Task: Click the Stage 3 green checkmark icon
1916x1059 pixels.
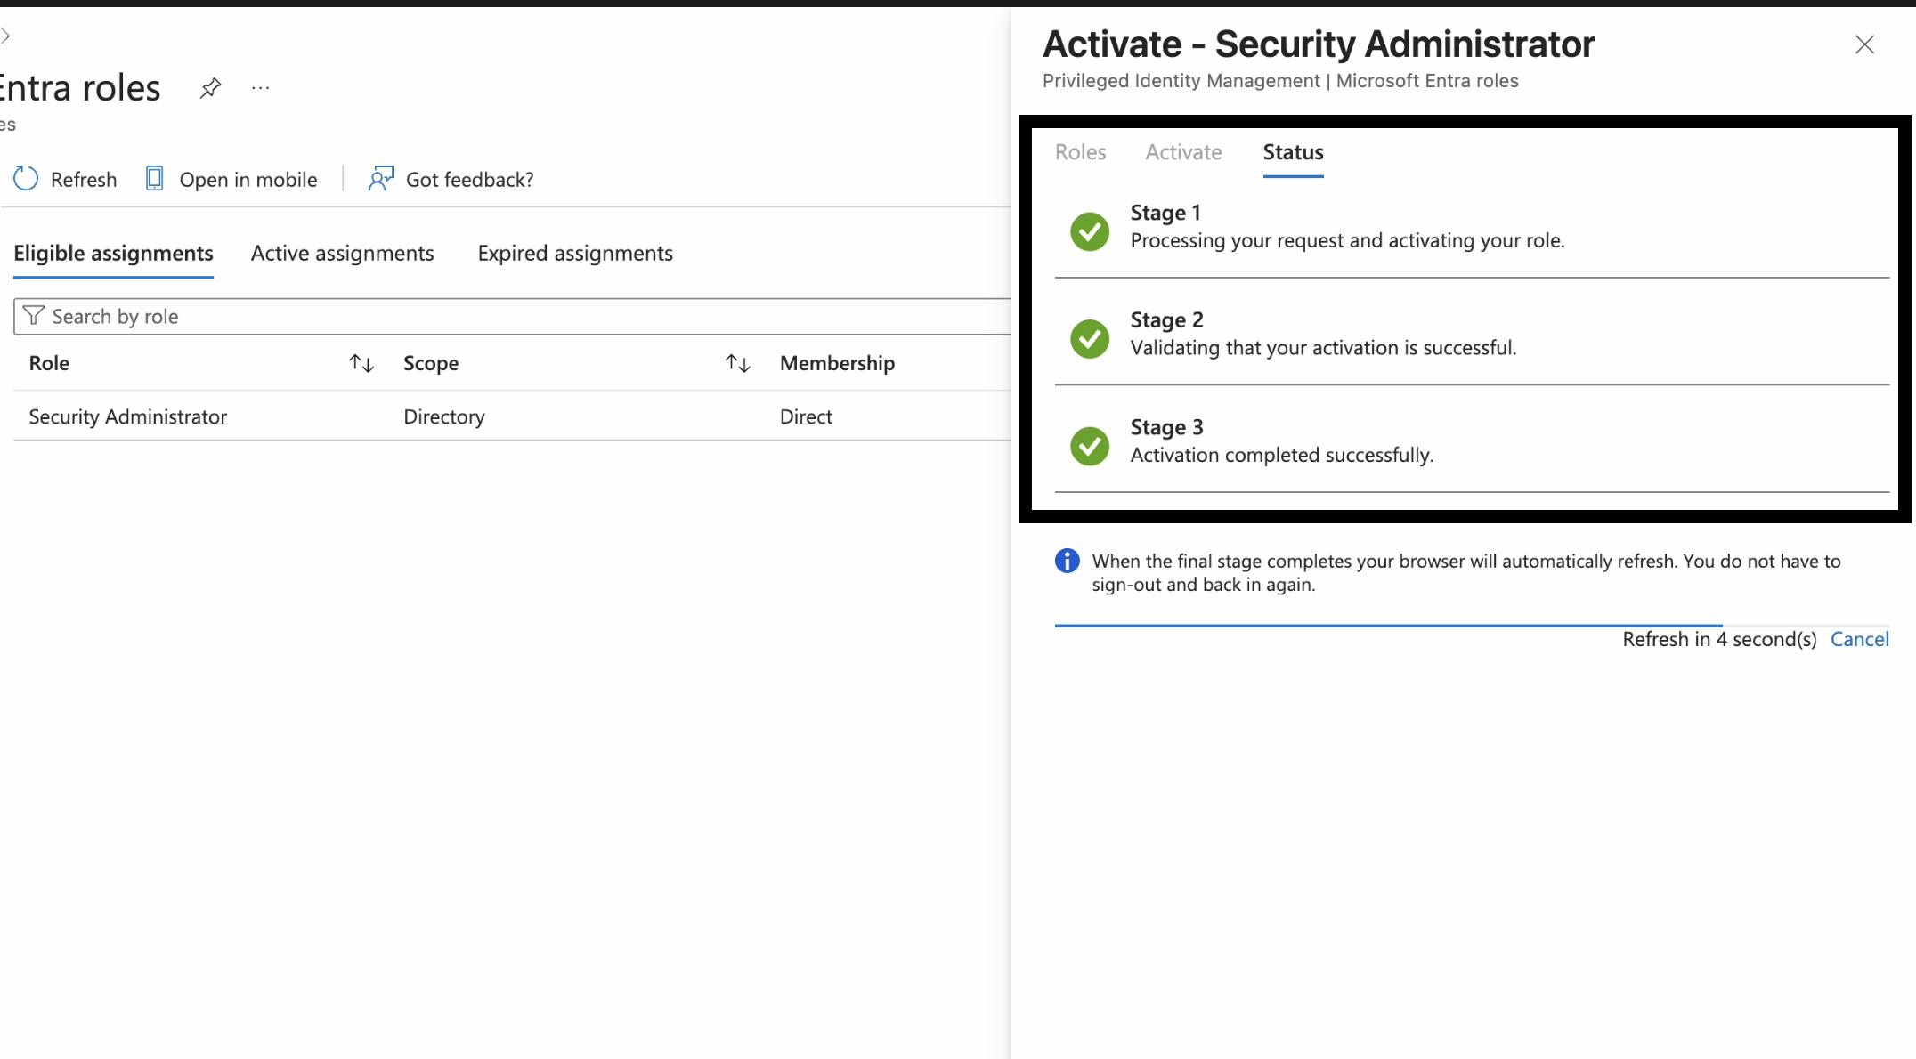Action: [x=1089, y=446]
